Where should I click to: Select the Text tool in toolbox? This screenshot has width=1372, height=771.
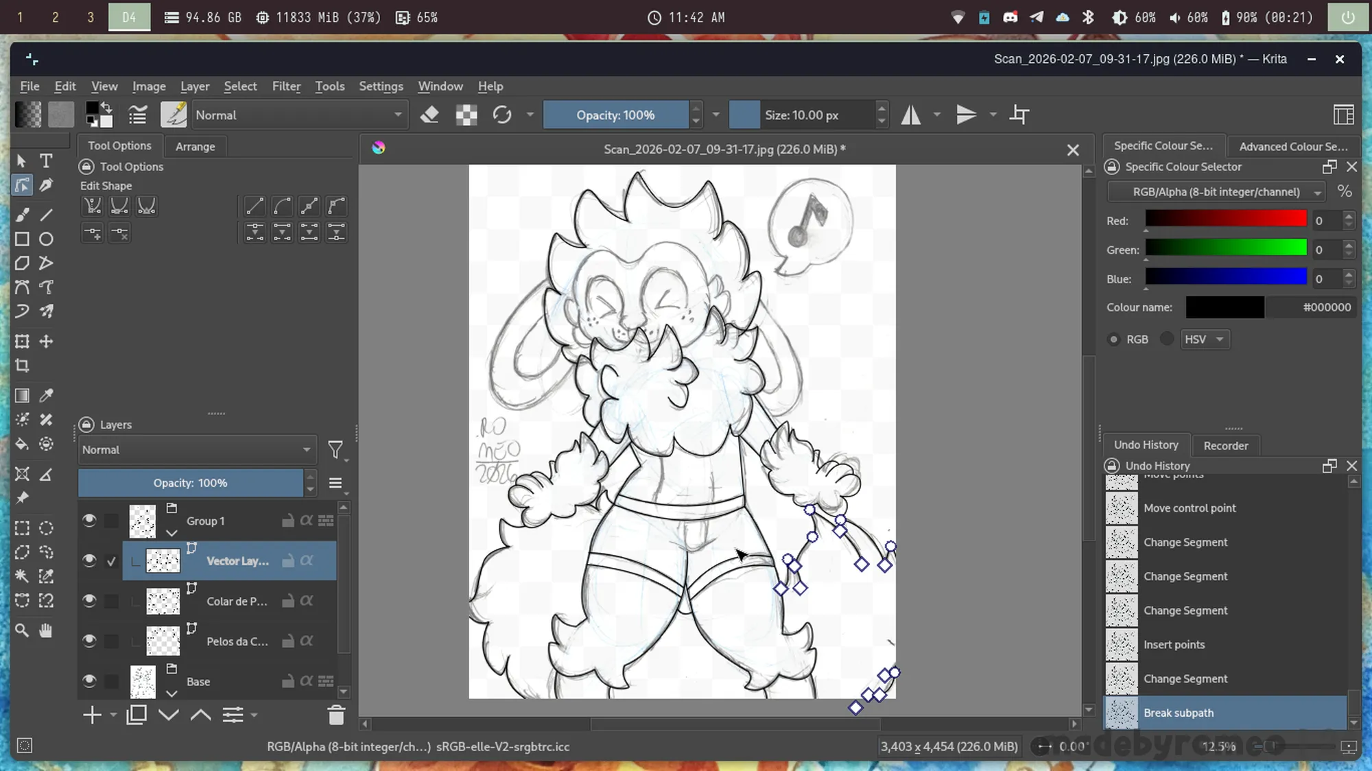46,161
